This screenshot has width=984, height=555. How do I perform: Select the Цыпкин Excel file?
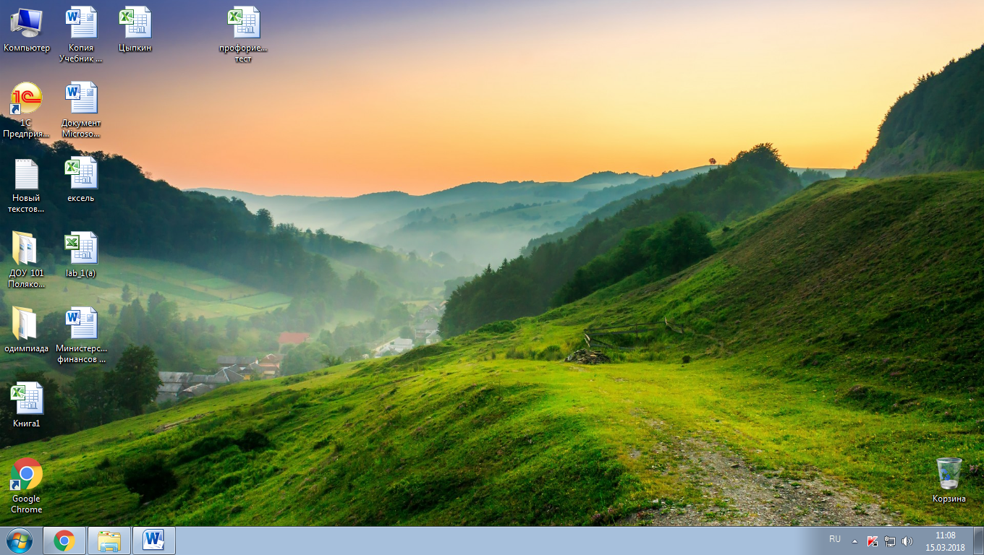tap(135, 29)
